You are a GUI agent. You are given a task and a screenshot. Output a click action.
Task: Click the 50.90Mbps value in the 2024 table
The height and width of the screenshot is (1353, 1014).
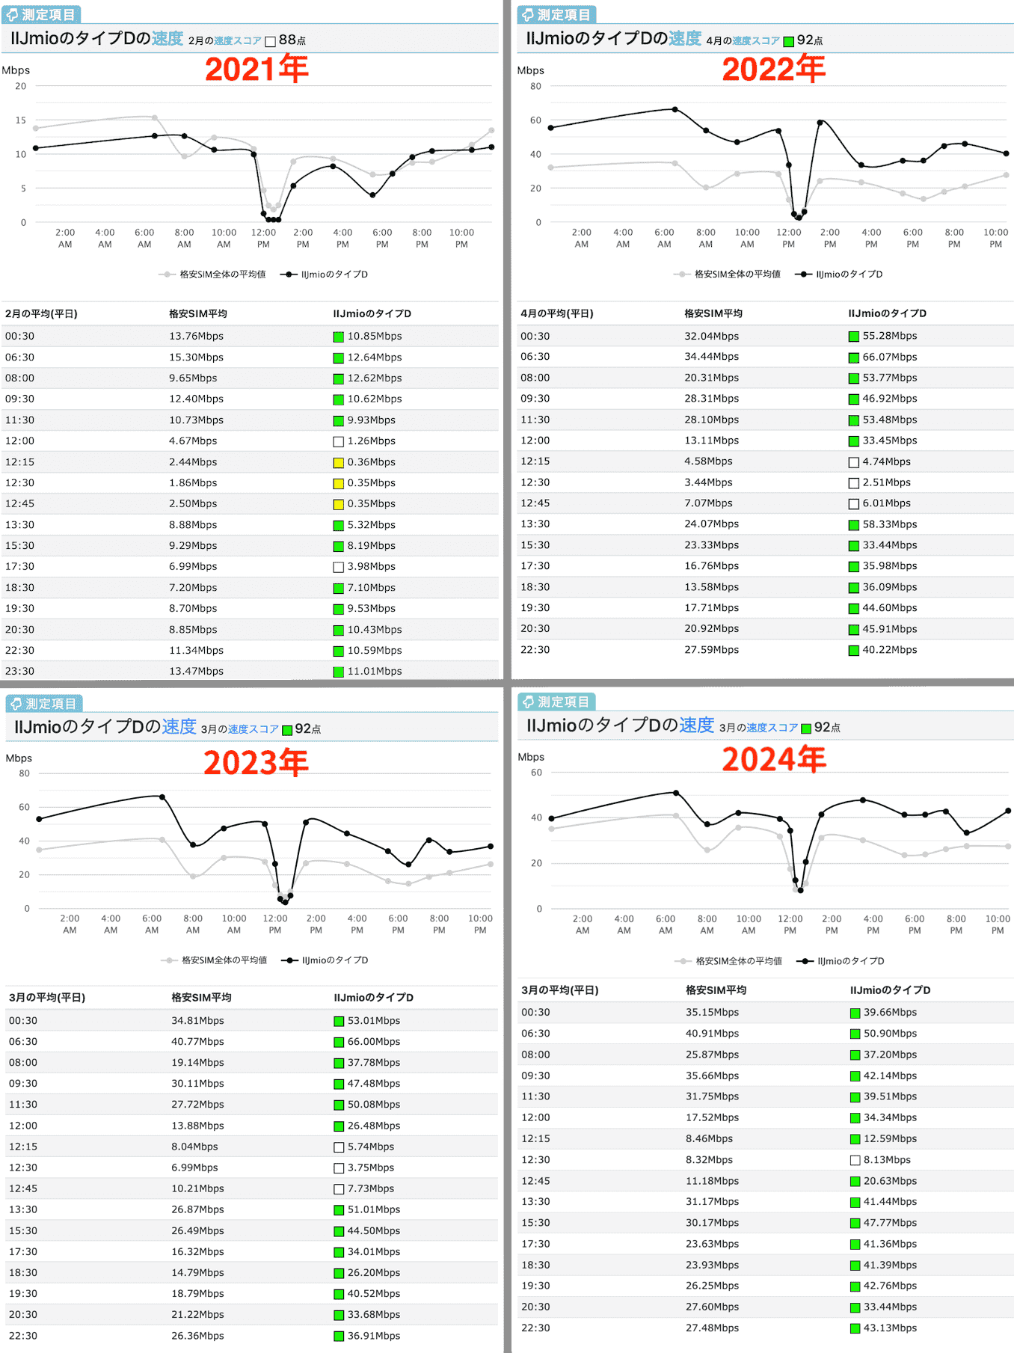pyautogui.click(x=891, y=1034)
